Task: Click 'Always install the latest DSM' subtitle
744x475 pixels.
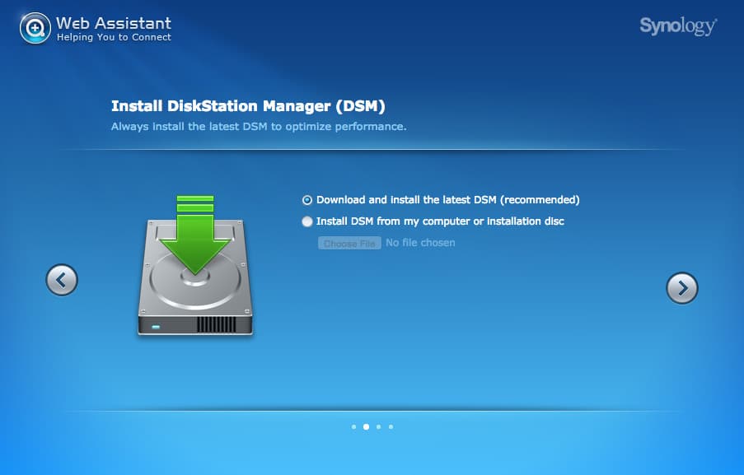Action: pyautogui.click(x=259, y=127)
